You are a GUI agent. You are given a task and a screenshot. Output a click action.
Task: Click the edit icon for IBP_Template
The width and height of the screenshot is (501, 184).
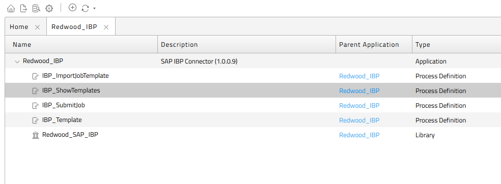pos(36,120)
